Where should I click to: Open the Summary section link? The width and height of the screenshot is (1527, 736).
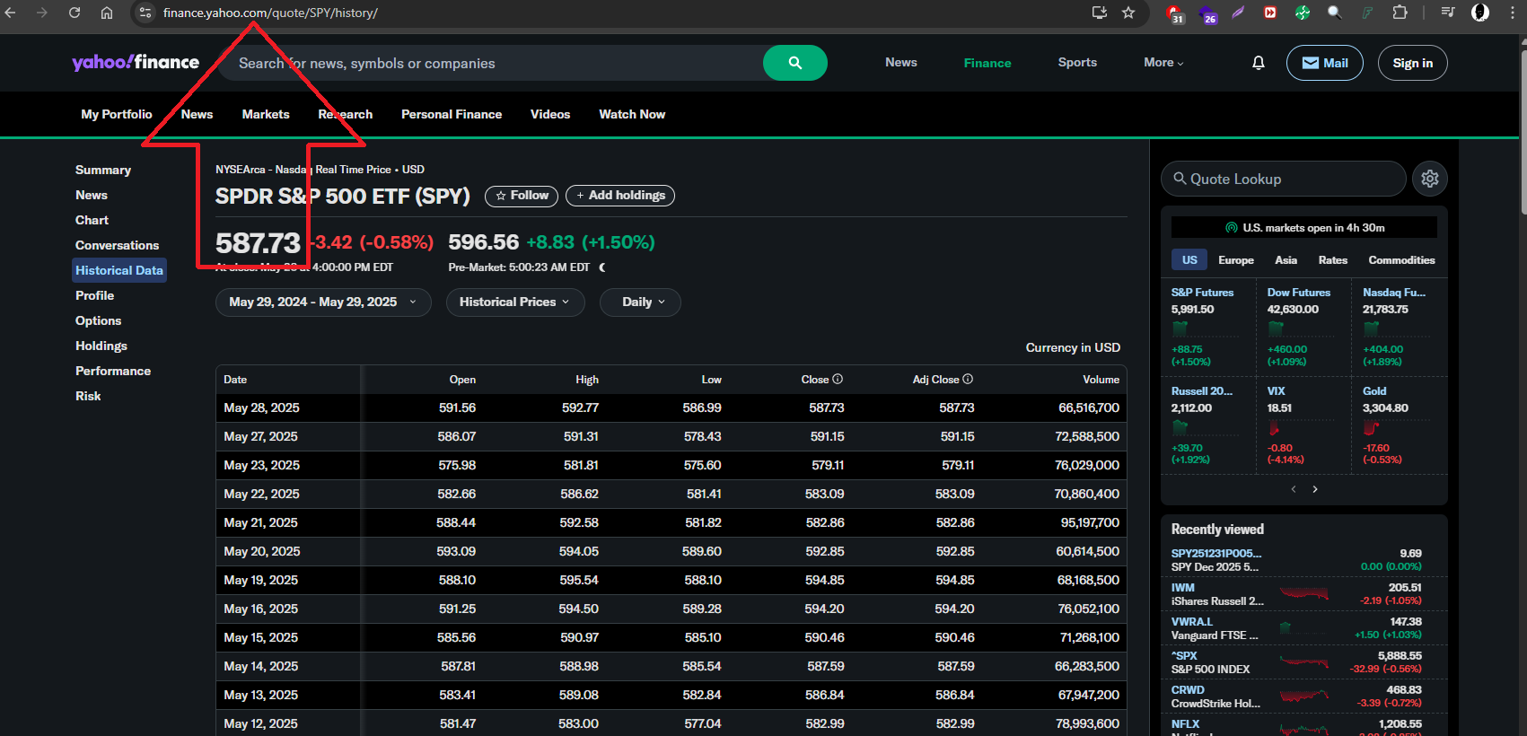click(x=103, y=170)
